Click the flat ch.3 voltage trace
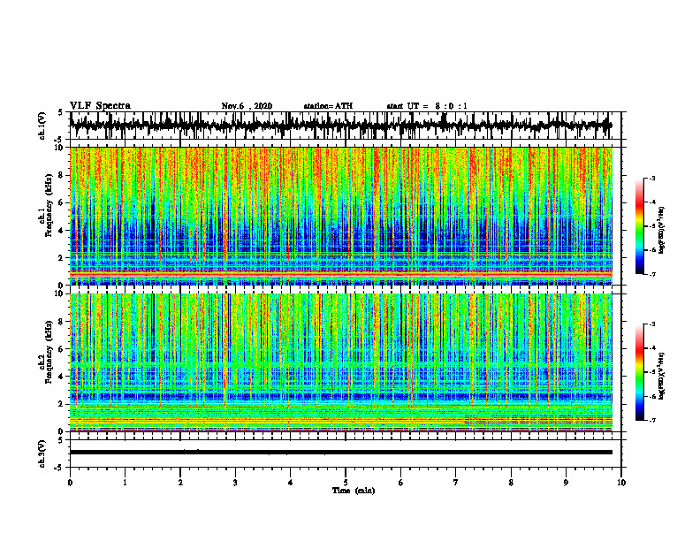The width and height of the screenshot is (700, 541). click(341, 453)
